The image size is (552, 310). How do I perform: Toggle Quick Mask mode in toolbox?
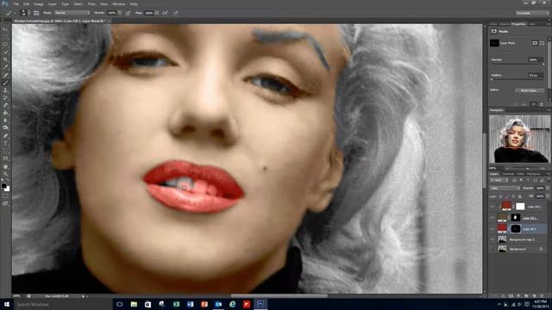5,196
